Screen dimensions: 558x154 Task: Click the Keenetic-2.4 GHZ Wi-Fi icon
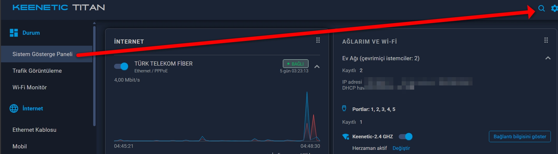click(345, 136)
